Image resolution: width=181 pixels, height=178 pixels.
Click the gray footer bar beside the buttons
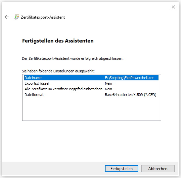[x=53, y=169]
